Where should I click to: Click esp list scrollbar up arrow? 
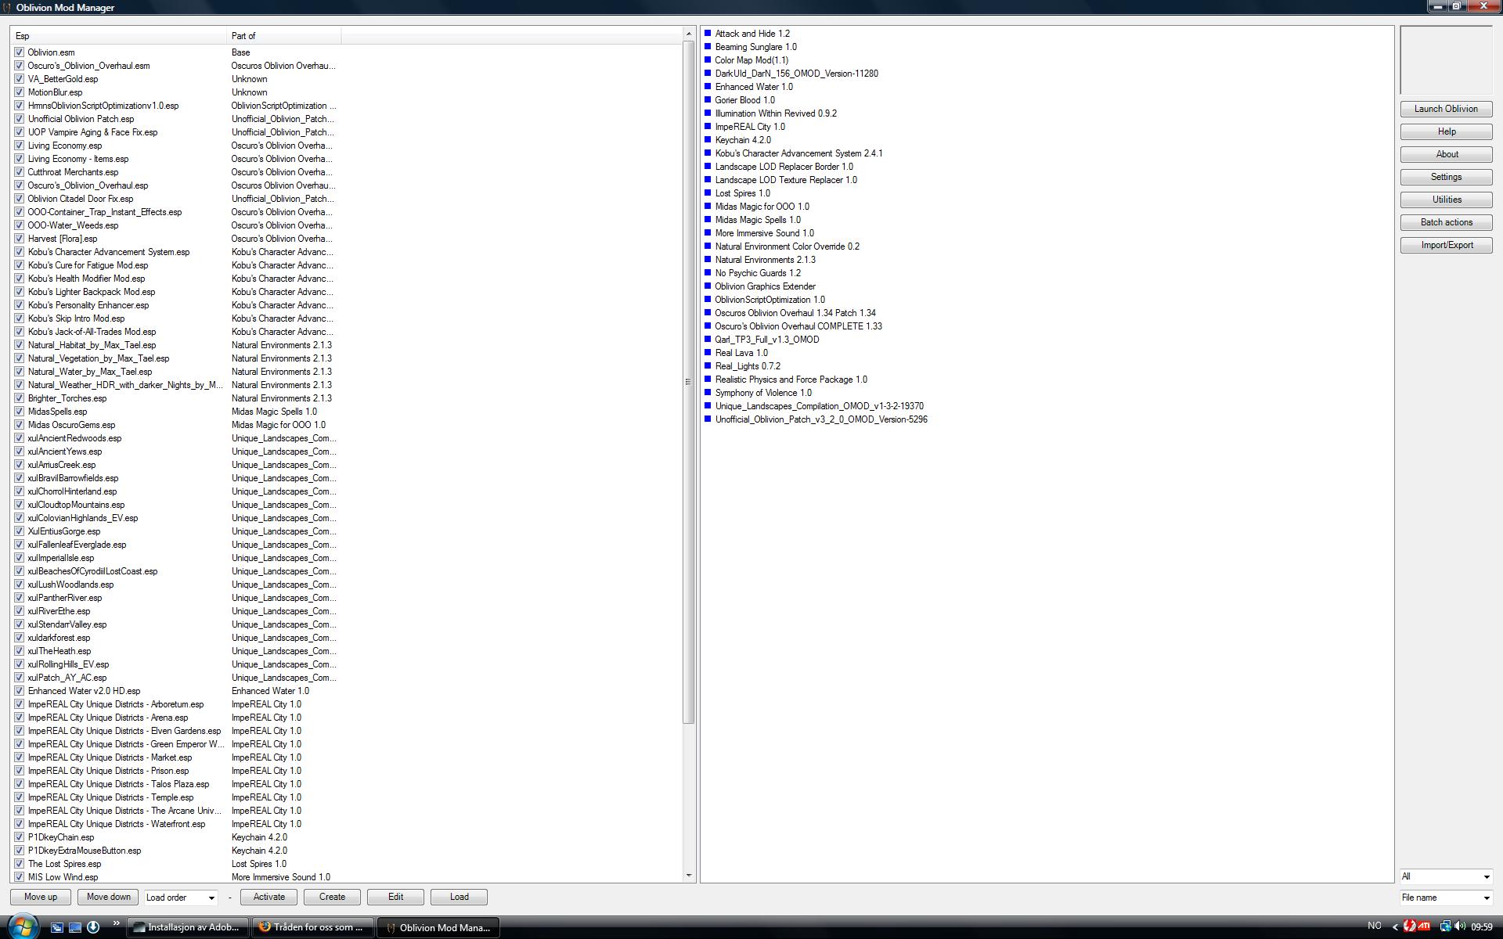689,34
